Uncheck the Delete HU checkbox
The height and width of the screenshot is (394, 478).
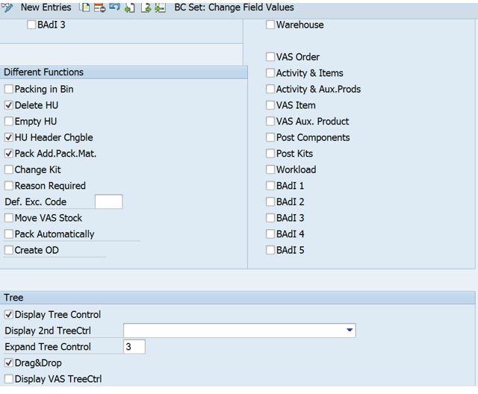[x=9, y=105]
